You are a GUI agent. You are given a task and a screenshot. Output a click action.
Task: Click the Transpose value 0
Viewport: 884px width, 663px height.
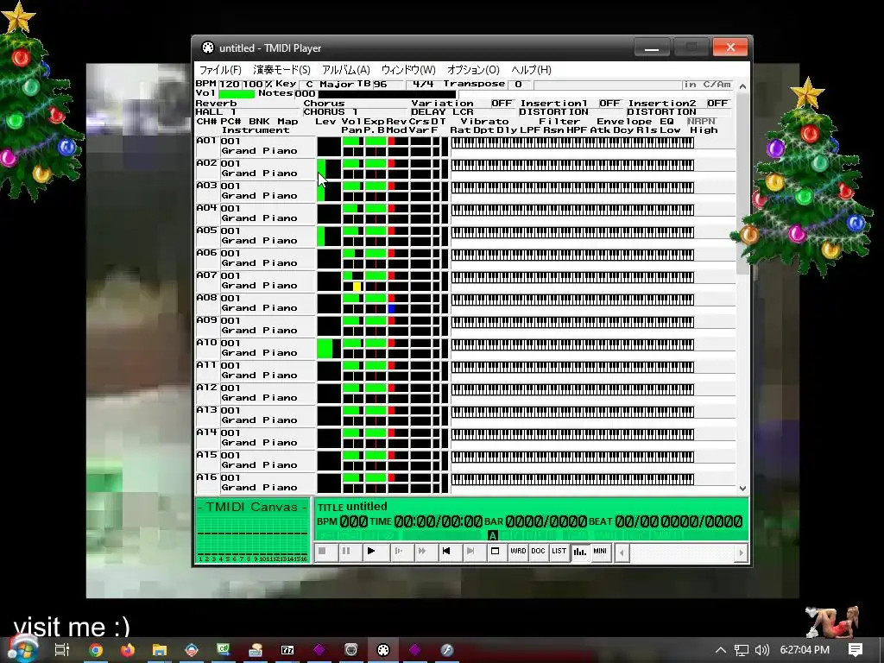(519, 84)
